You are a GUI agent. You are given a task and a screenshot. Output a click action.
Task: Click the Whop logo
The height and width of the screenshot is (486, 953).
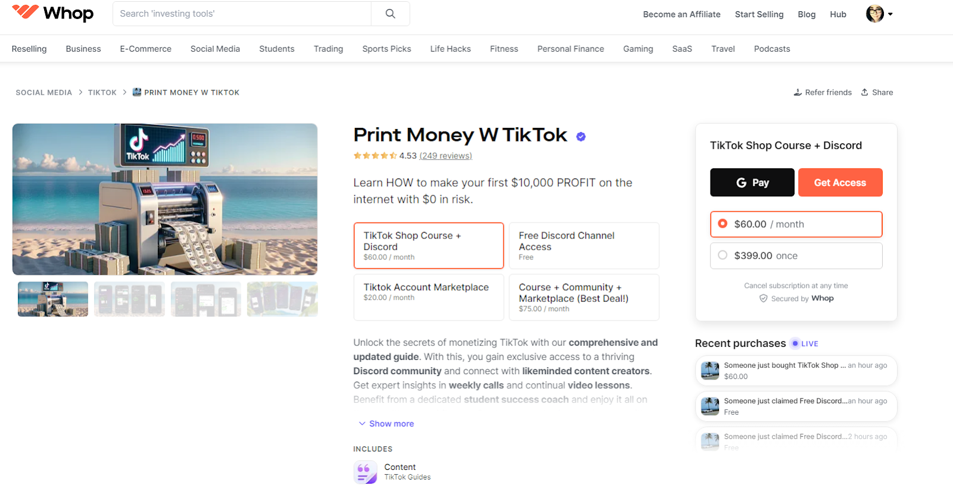[52, 13]
